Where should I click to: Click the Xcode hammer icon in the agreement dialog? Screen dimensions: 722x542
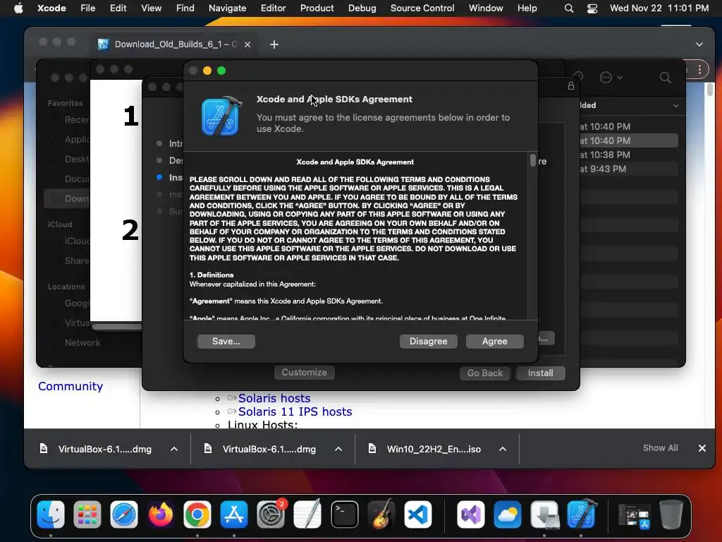tap(221, 116)
